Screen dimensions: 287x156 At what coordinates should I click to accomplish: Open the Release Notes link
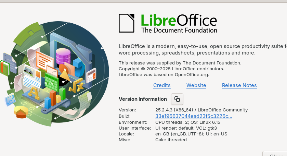239,85
